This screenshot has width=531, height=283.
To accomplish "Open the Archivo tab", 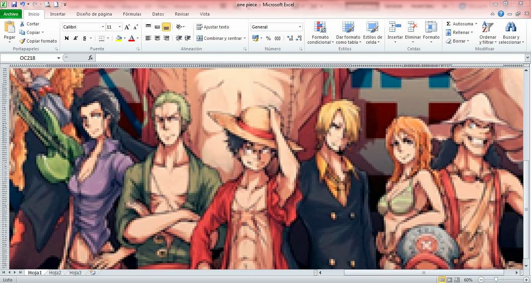I will pyautogui.click(x=11, y=14).
